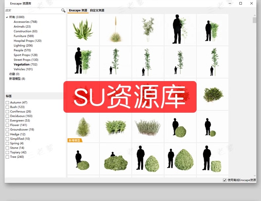The image size is (261, 201).
Task: Open the 收藏 (0) favorites list
Action: coord(14,74)
